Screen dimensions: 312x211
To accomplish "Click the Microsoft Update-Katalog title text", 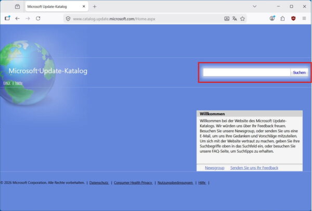I will point(48,71).
